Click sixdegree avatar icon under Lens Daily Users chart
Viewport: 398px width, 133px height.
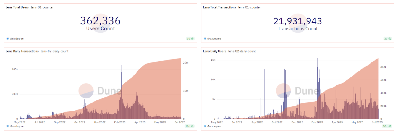click(205, 126)
